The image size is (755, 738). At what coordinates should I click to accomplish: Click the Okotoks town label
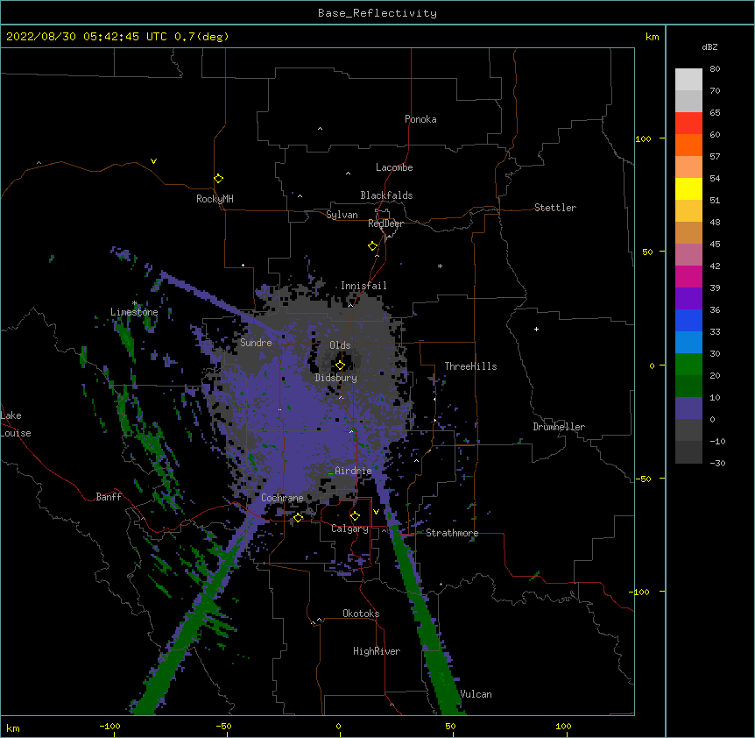361,614
